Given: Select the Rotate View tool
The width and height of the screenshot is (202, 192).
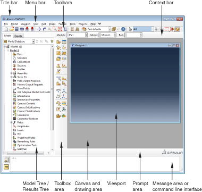Looking at the screenshot, I should click(45, 29).
